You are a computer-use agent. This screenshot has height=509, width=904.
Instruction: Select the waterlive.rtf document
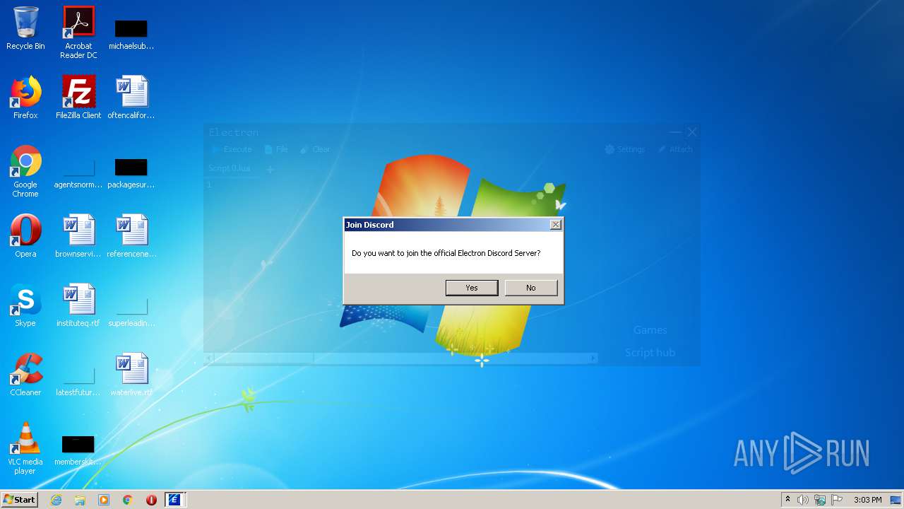pos(131,375)
